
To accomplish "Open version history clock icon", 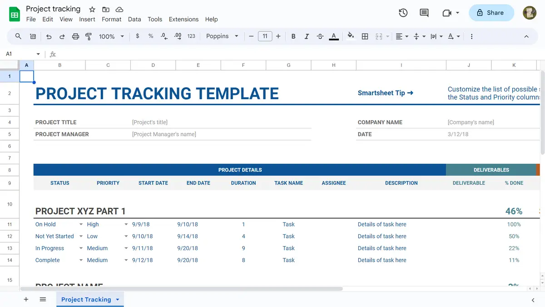I will [403, 13].
